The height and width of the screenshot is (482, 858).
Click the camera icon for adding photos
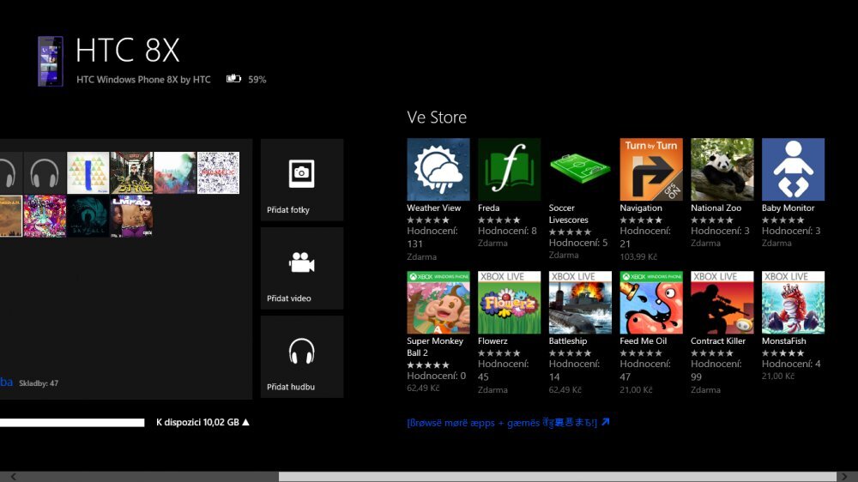click(x=301, y=173)
